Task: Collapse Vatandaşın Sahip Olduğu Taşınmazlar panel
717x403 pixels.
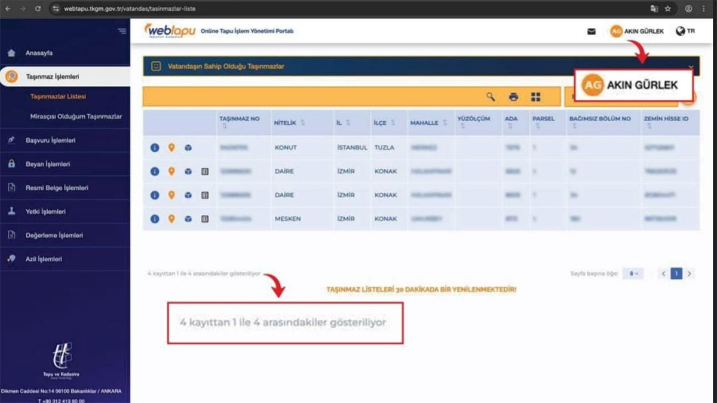Action: (691, 66)
